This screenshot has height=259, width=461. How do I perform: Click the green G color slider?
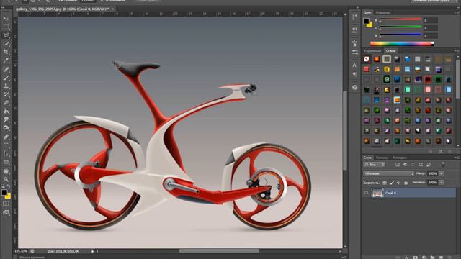point(400,27)
